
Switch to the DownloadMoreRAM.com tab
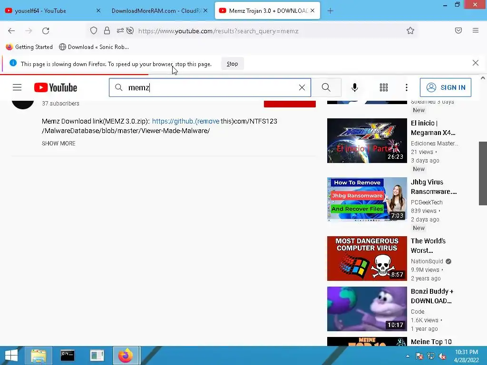pos(159,10)
